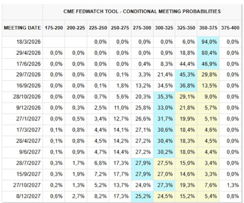Click the 17/6/2026 meeting date row label
The height and width of the screenshot is (203, 244).
[29, 64]
